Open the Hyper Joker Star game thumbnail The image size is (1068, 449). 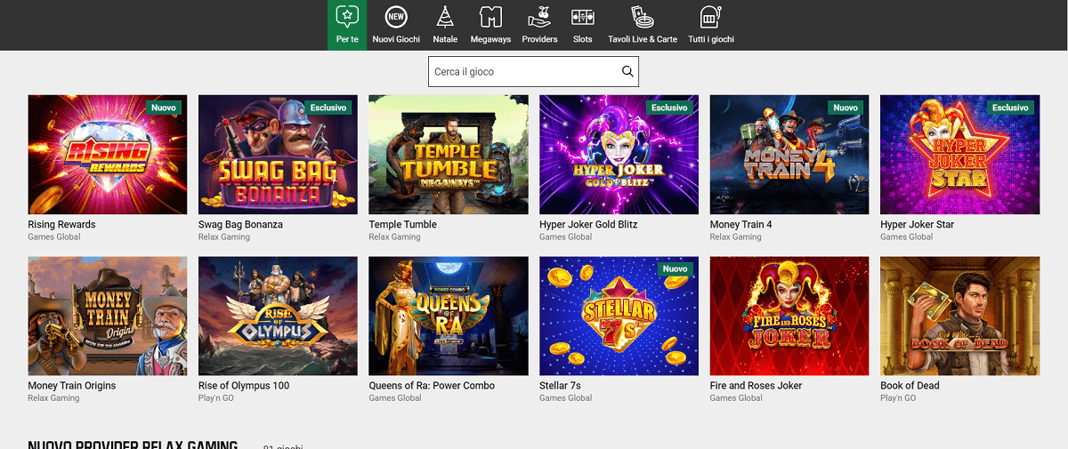click(959, 155)
